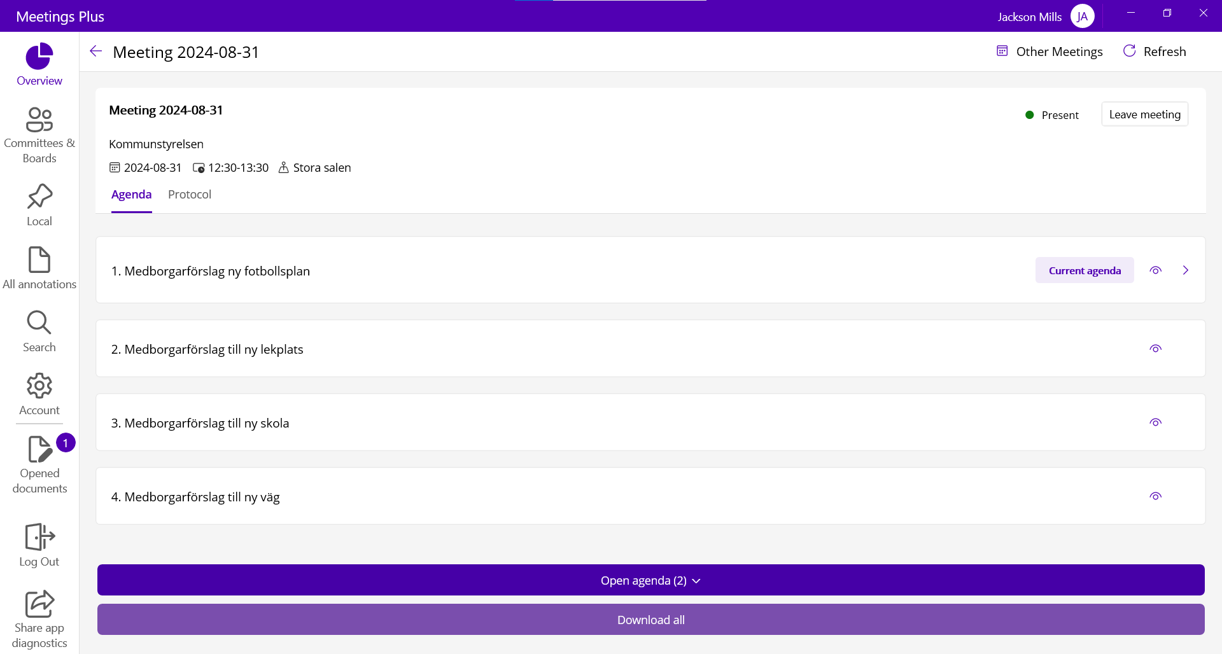Click the JA user avatar
1222x654 pixels.
click(x=1083, y=17)
